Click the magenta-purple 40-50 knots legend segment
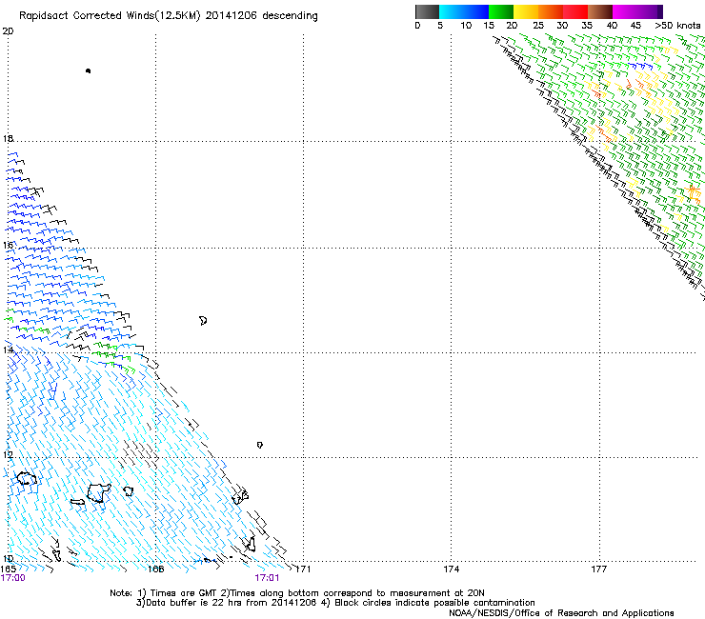 (x=637, y=11)
